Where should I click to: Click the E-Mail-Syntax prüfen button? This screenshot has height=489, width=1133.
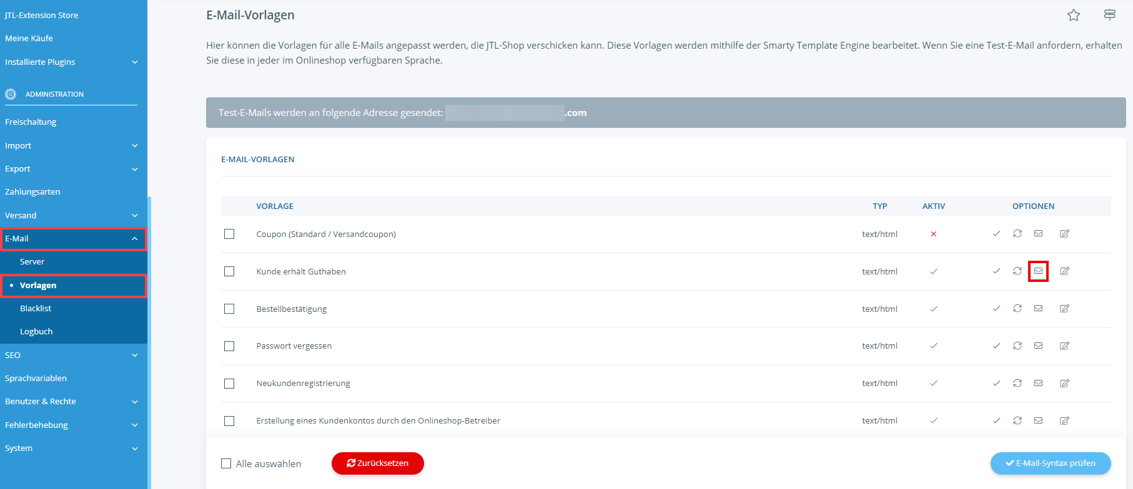tap(1050, 463)
